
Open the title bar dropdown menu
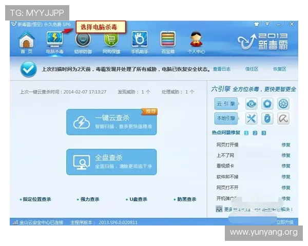(x=267, y=24)
